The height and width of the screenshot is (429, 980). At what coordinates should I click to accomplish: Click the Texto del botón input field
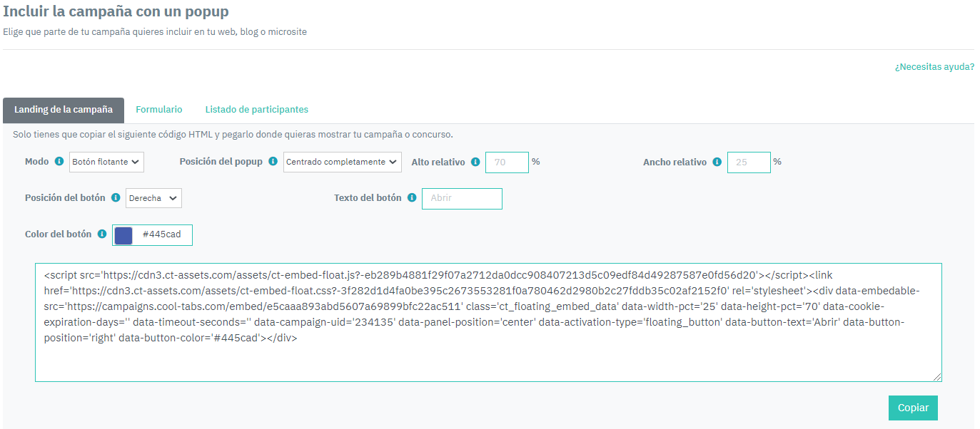[462, 199]
